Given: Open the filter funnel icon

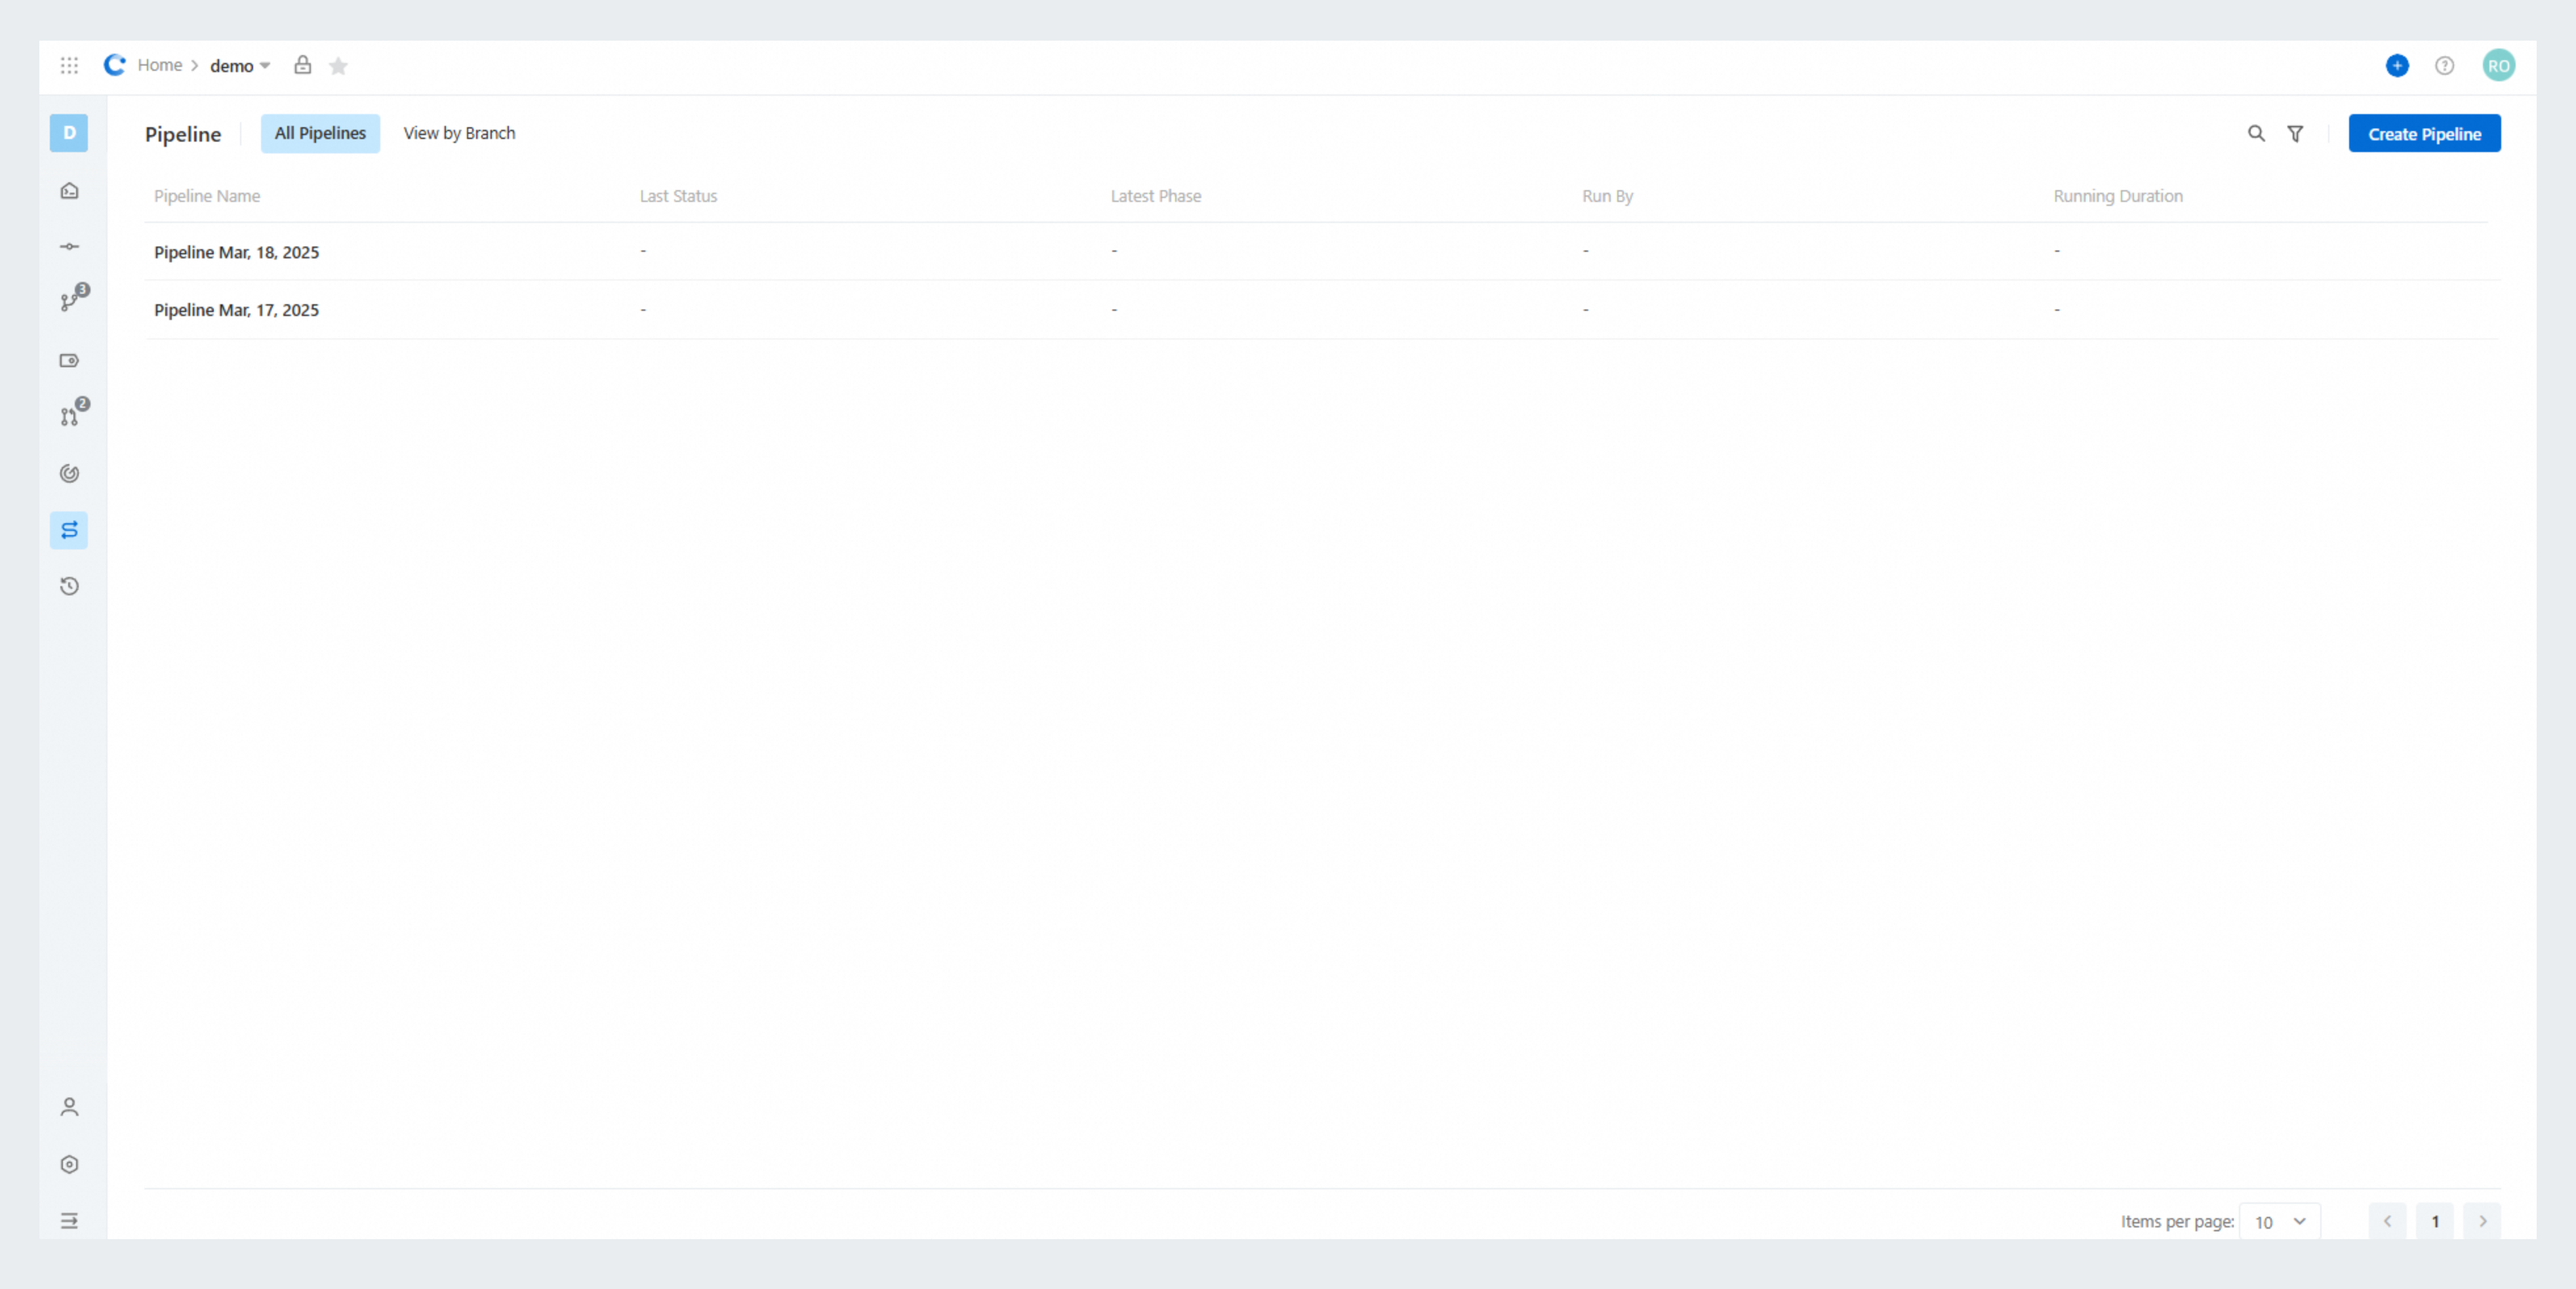Looking at the screenshot, I should 2295,133.
